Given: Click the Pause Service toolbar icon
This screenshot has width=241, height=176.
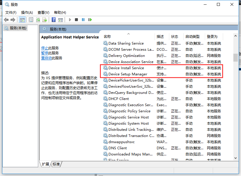Looking at the screenshot, I should [83, 20].
